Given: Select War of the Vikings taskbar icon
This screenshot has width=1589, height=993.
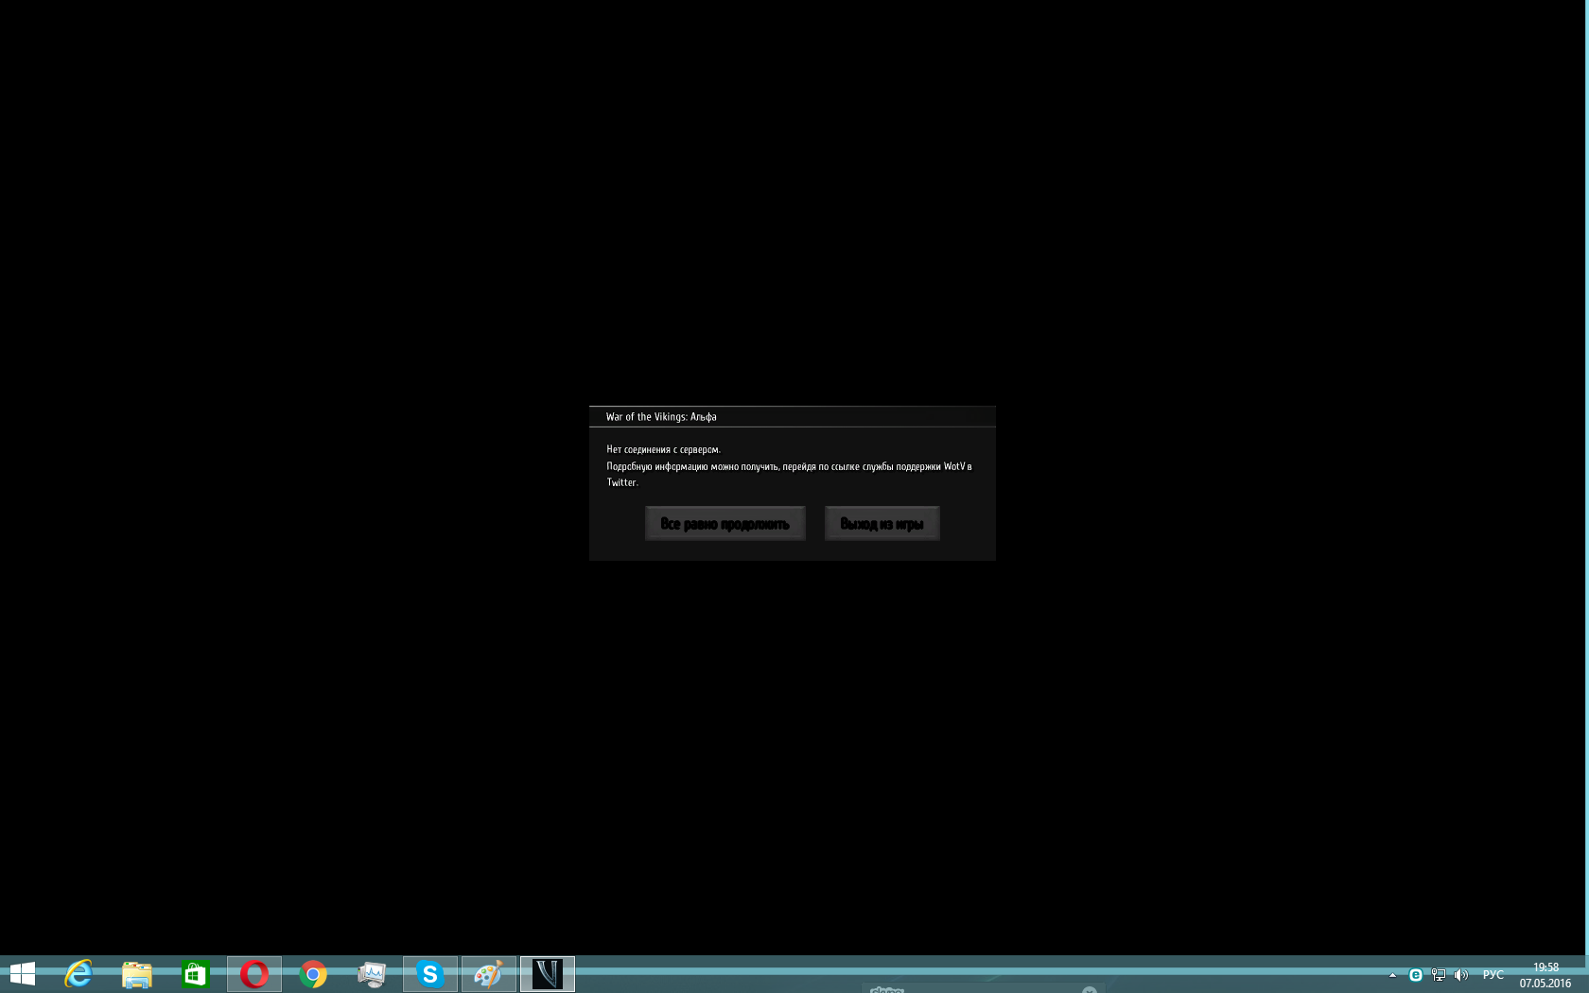Looking at the screenshot, I should [x=548, y=974].
